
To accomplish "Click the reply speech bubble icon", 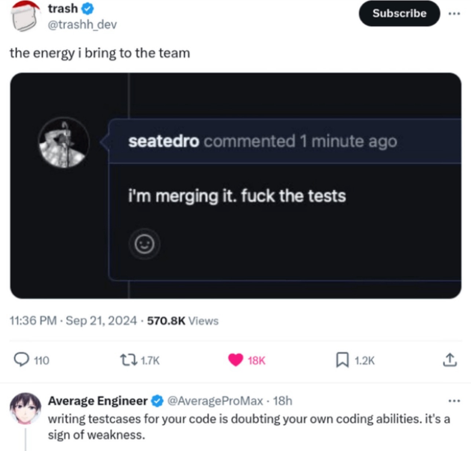I will coord(22,360).
